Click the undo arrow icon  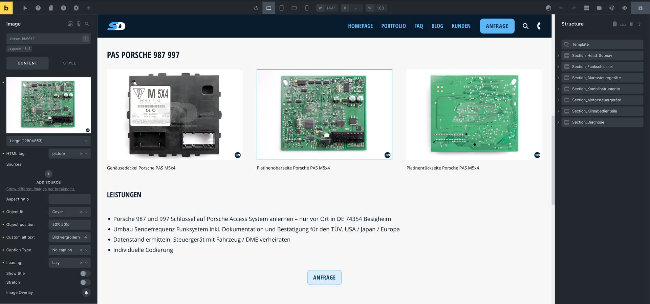pos(561,8)
